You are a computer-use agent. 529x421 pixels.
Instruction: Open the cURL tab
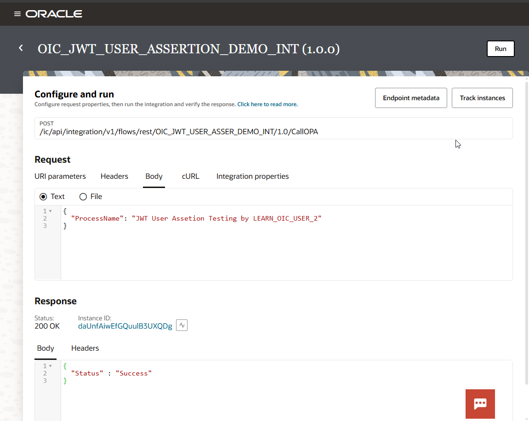click(190, 176)
